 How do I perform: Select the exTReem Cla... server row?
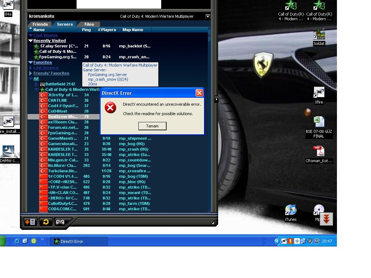(x=63, y=122)
